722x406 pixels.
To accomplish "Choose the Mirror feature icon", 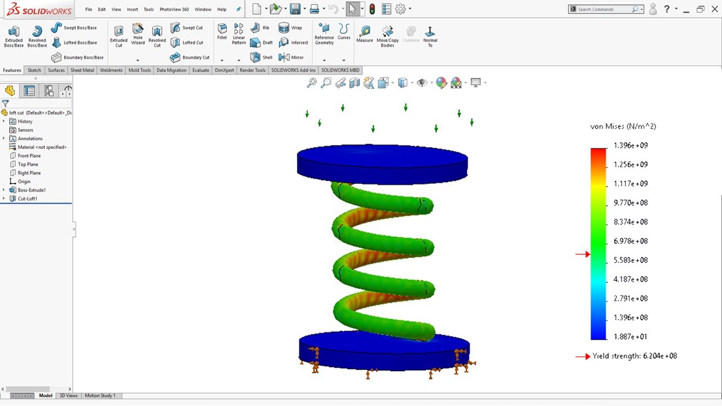I will (x=284, y=58).
